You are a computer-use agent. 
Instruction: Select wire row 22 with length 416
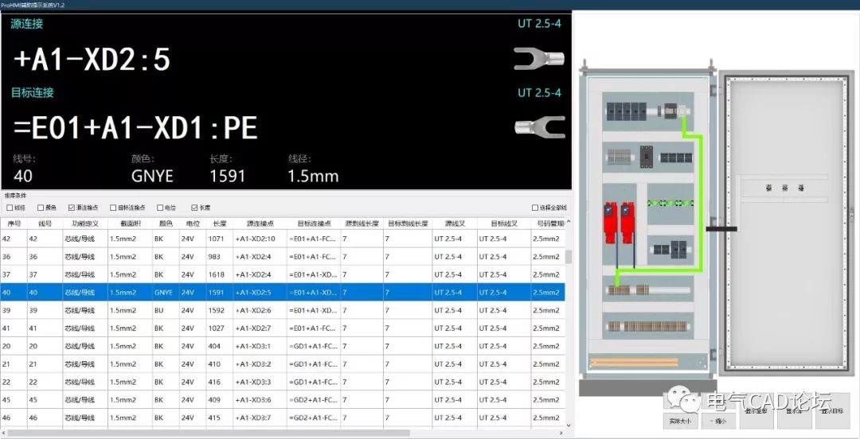(x=283, y=382)
